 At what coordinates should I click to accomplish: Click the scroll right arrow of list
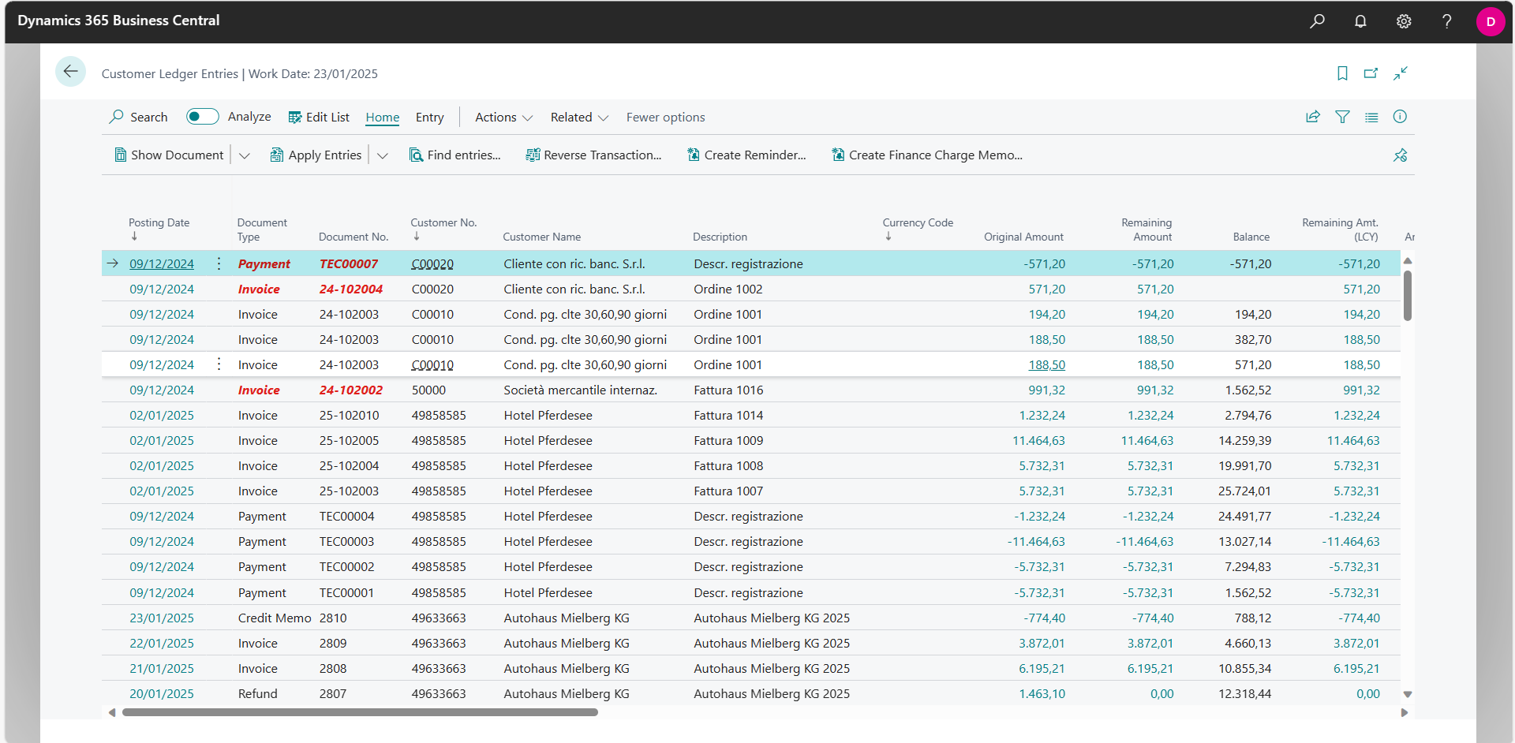tap(1405, 712)
